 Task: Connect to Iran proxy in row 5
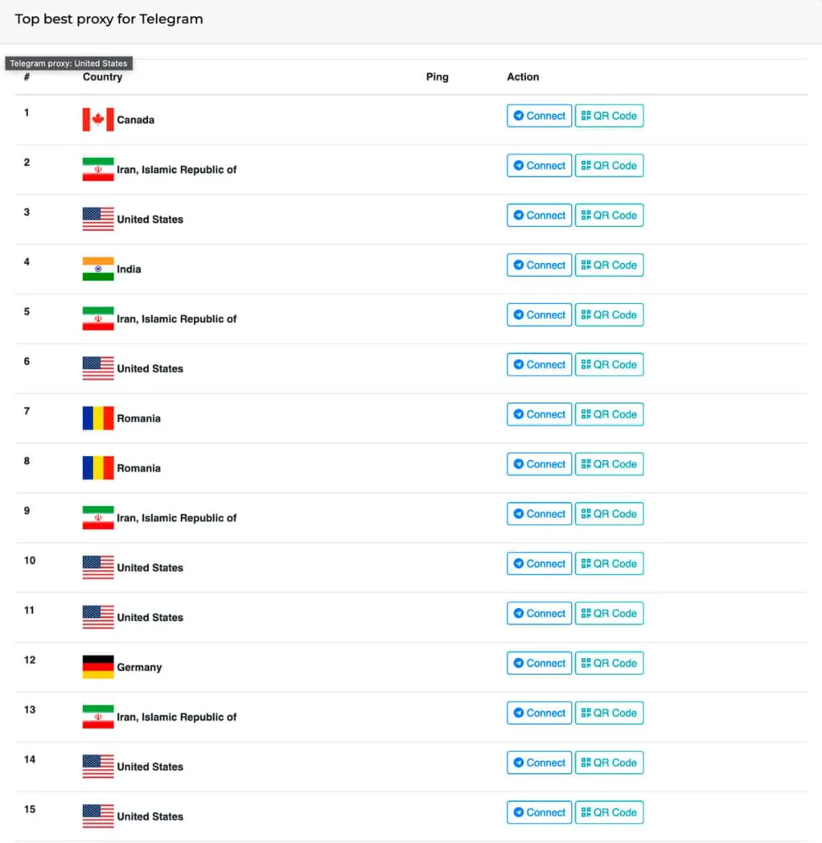[x=539, y=315]
